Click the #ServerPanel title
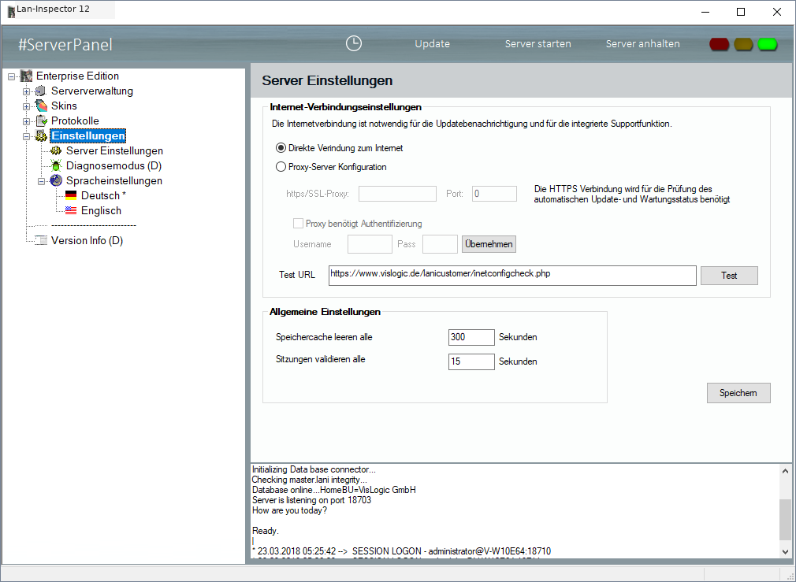This screenshot has height=582, width=796. [65, 45]
